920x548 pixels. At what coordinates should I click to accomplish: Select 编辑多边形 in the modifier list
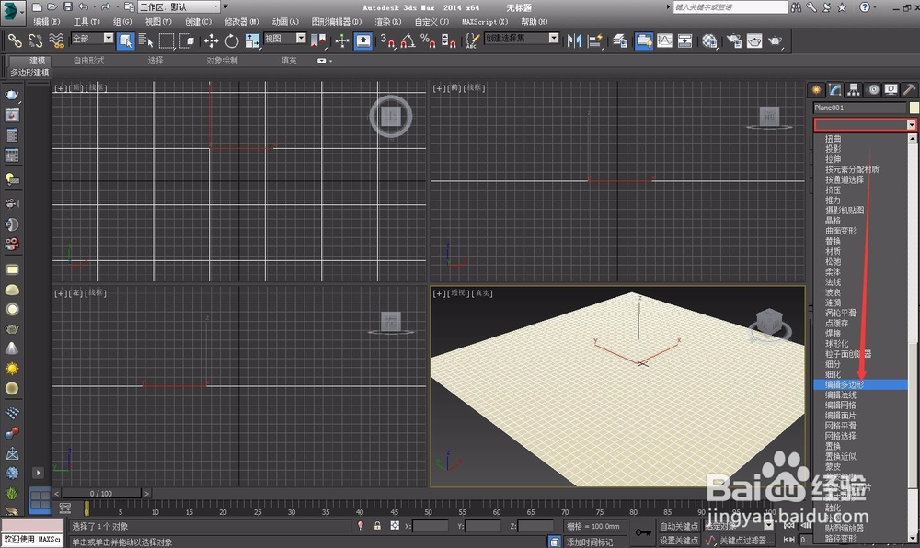pos(860,384)
